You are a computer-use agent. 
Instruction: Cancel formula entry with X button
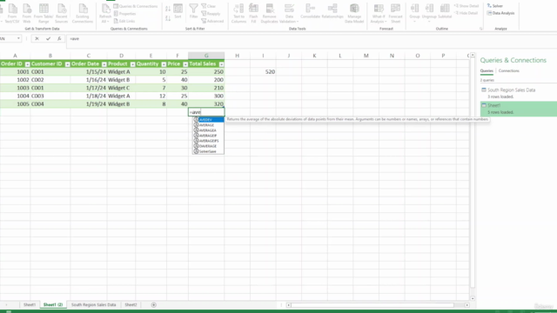click(x=37, y=38)
